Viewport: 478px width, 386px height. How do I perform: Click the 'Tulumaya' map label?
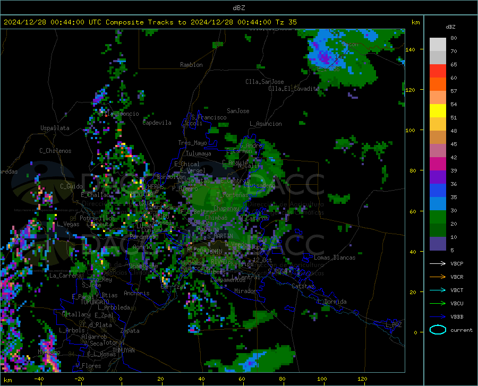click(199, 153)
